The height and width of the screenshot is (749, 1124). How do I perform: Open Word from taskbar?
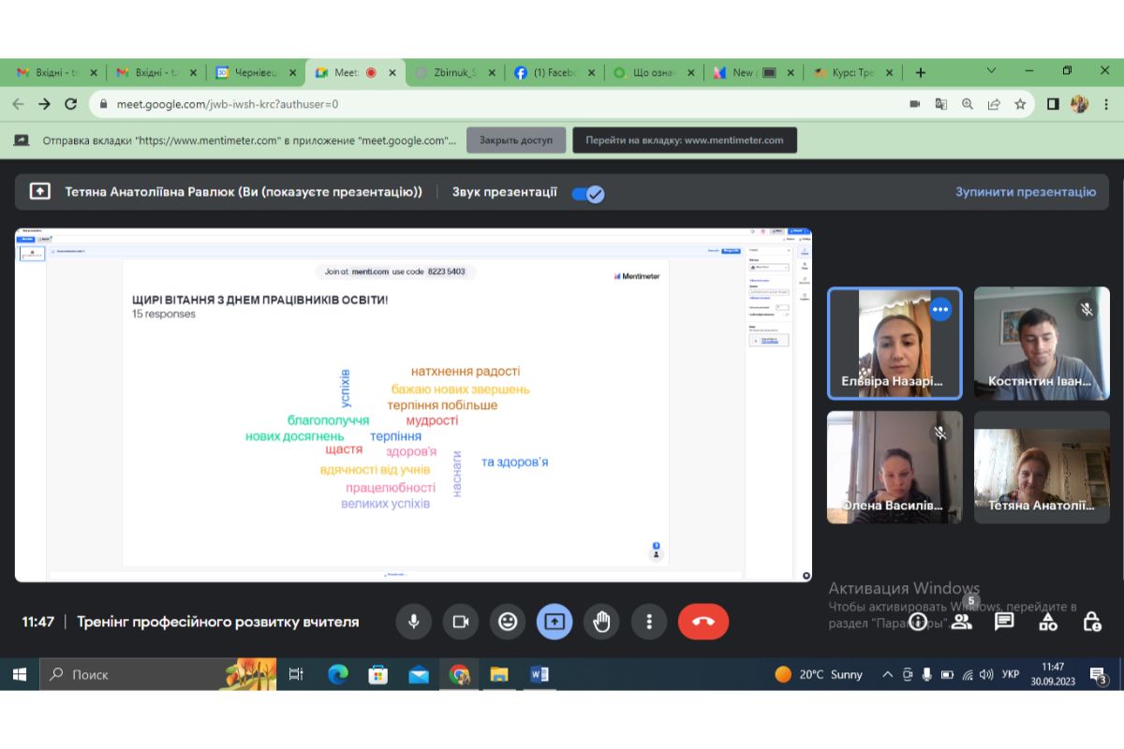click(x=540, y=674)
